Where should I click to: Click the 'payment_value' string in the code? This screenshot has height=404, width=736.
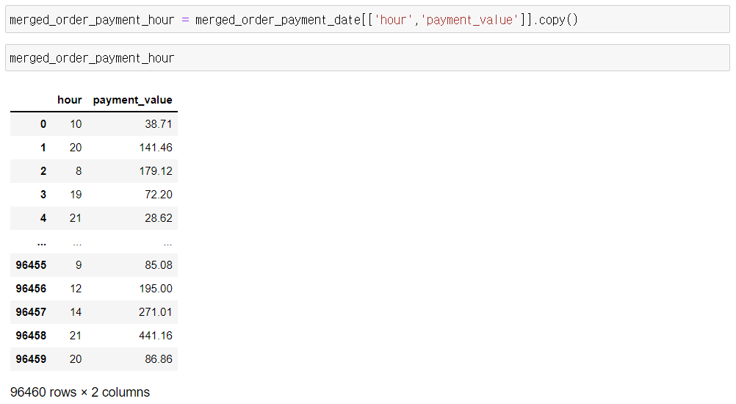(x=469, y=20)
